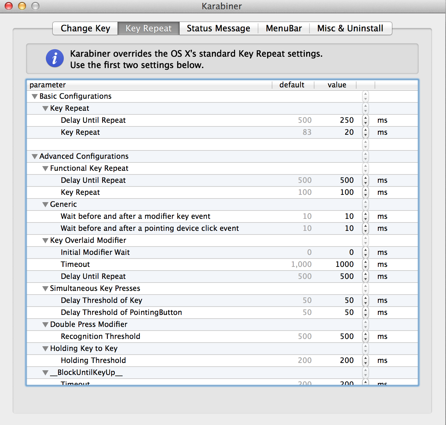Image resolution: width=446 pixels, height=425 pixels.
Task: Collapse the Holding Key to Key group
Action: pos(45,349)
